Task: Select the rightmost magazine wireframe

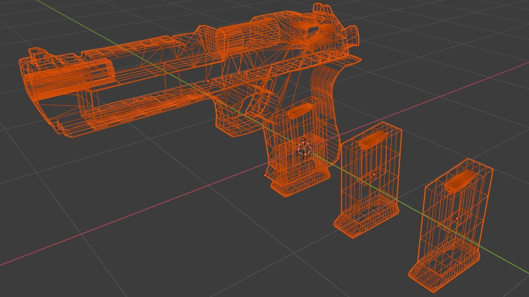Action: coord(451,225)
